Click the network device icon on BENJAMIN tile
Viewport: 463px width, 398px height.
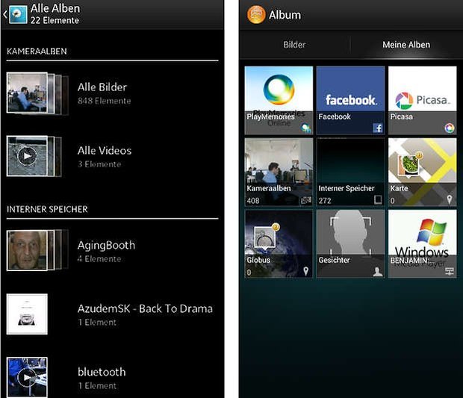click(450, 271)
